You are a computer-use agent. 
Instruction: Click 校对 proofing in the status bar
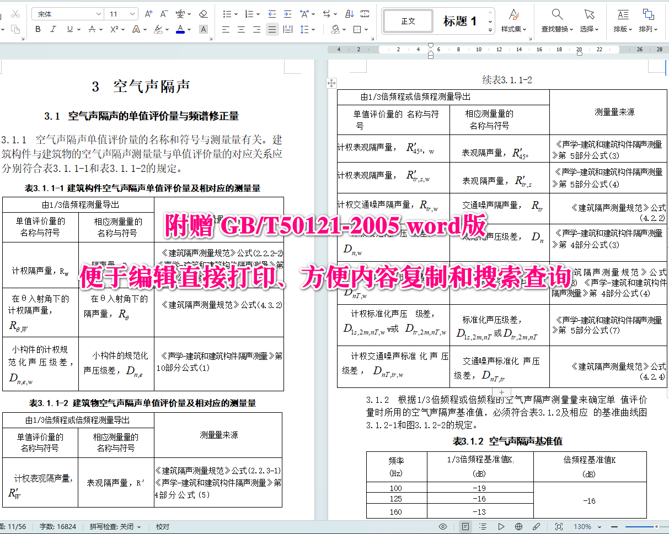pos(160,526)
